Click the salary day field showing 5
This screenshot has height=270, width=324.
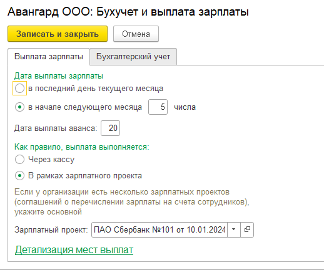click(158, 107)
